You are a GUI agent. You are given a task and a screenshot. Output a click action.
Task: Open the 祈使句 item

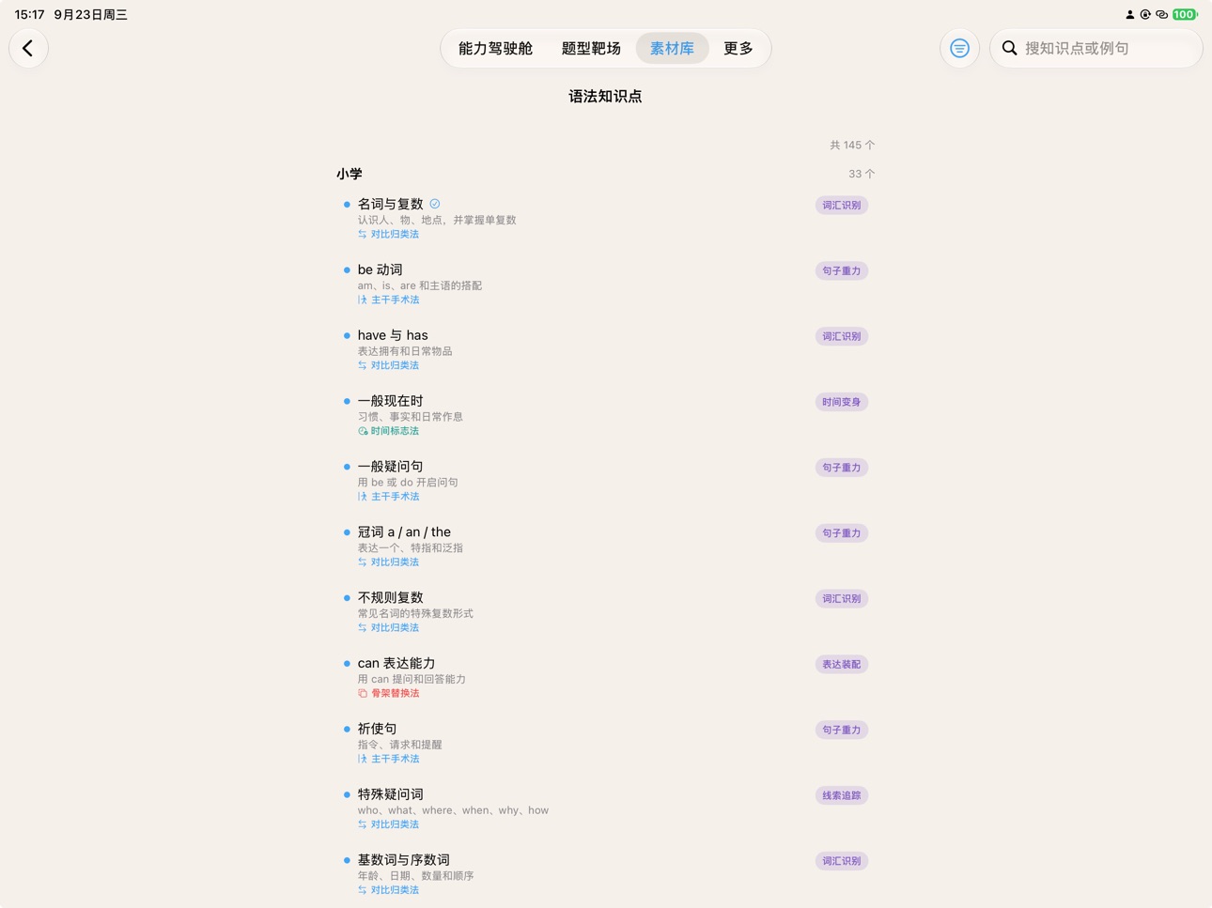[605, 743]
